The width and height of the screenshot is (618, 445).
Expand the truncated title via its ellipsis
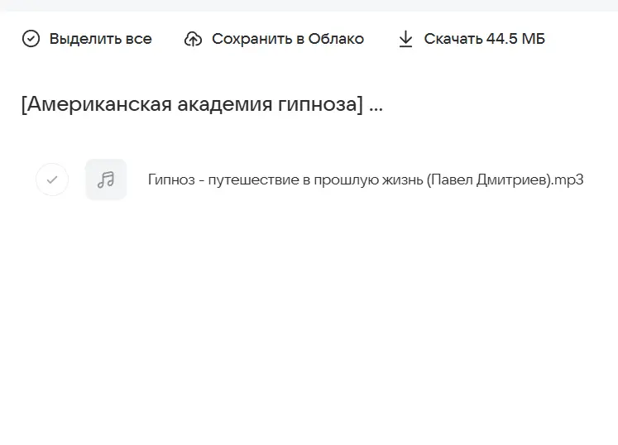[x=376, y=107]
